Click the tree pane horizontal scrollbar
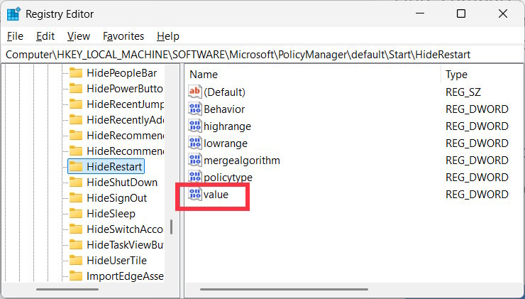The height and width of the screenshot is (299, 525). click(67, 290)
